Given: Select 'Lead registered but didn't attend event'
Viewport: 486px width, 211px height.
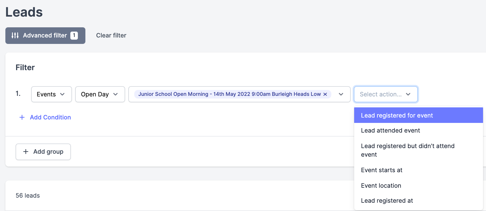Looking at the screenshot, I should click(x=418, y=150).
